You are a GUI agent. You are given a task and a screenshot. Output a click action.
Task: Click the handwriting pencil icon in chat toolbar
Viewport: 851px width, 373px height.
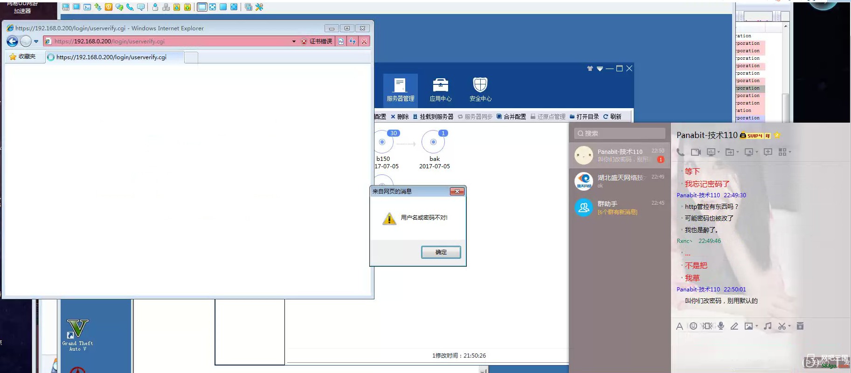tap(734, 326)
